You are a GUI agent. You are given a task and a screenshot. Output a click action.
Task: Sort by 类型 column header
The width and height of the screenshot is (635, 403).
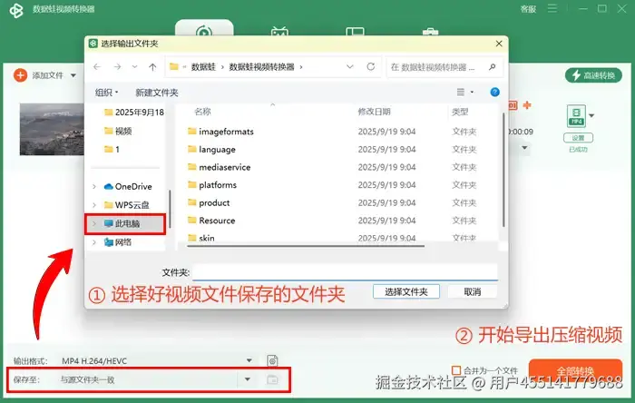point(460,112)
